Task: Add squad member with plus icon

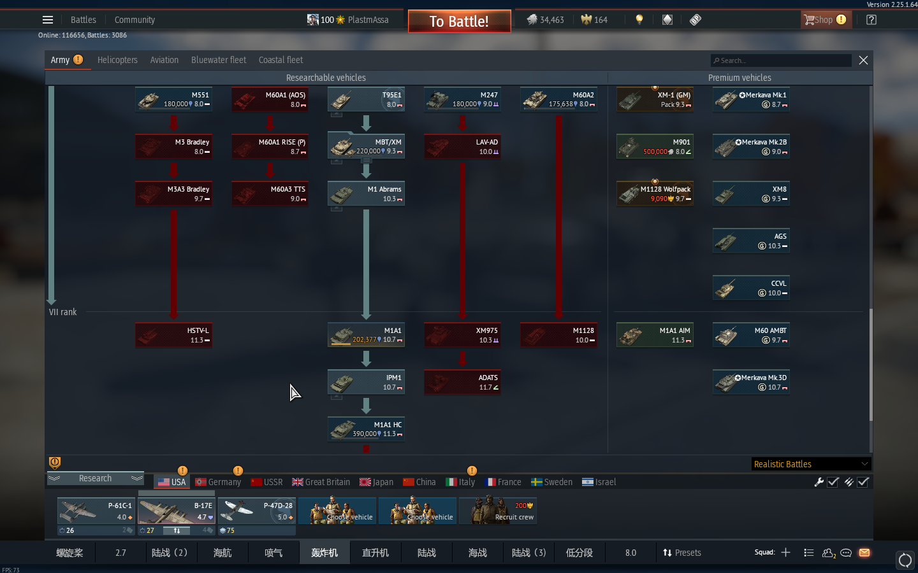Action: coord(786,553)
